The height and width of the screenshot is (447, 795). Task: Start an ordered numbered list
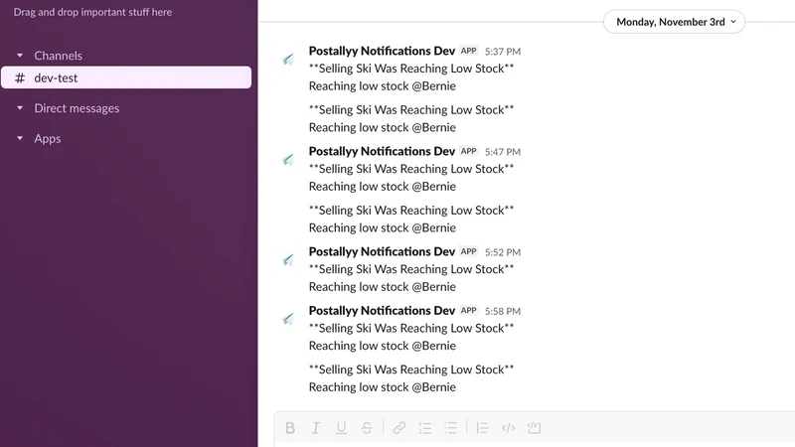(x=425, y=428)
